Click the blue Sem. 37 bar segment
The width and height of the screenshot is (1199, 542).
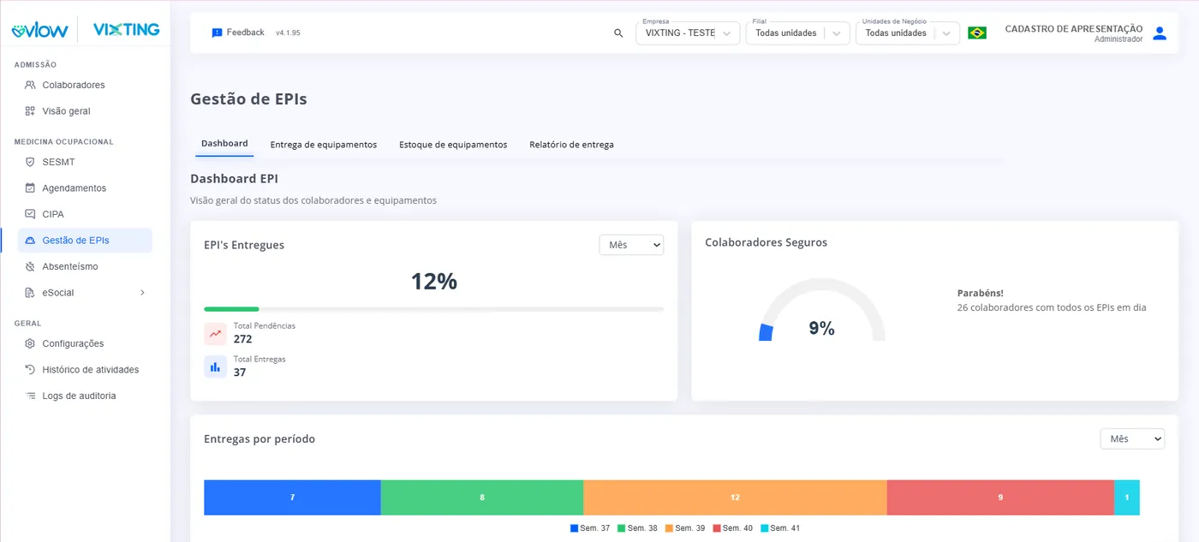(292, 497)
